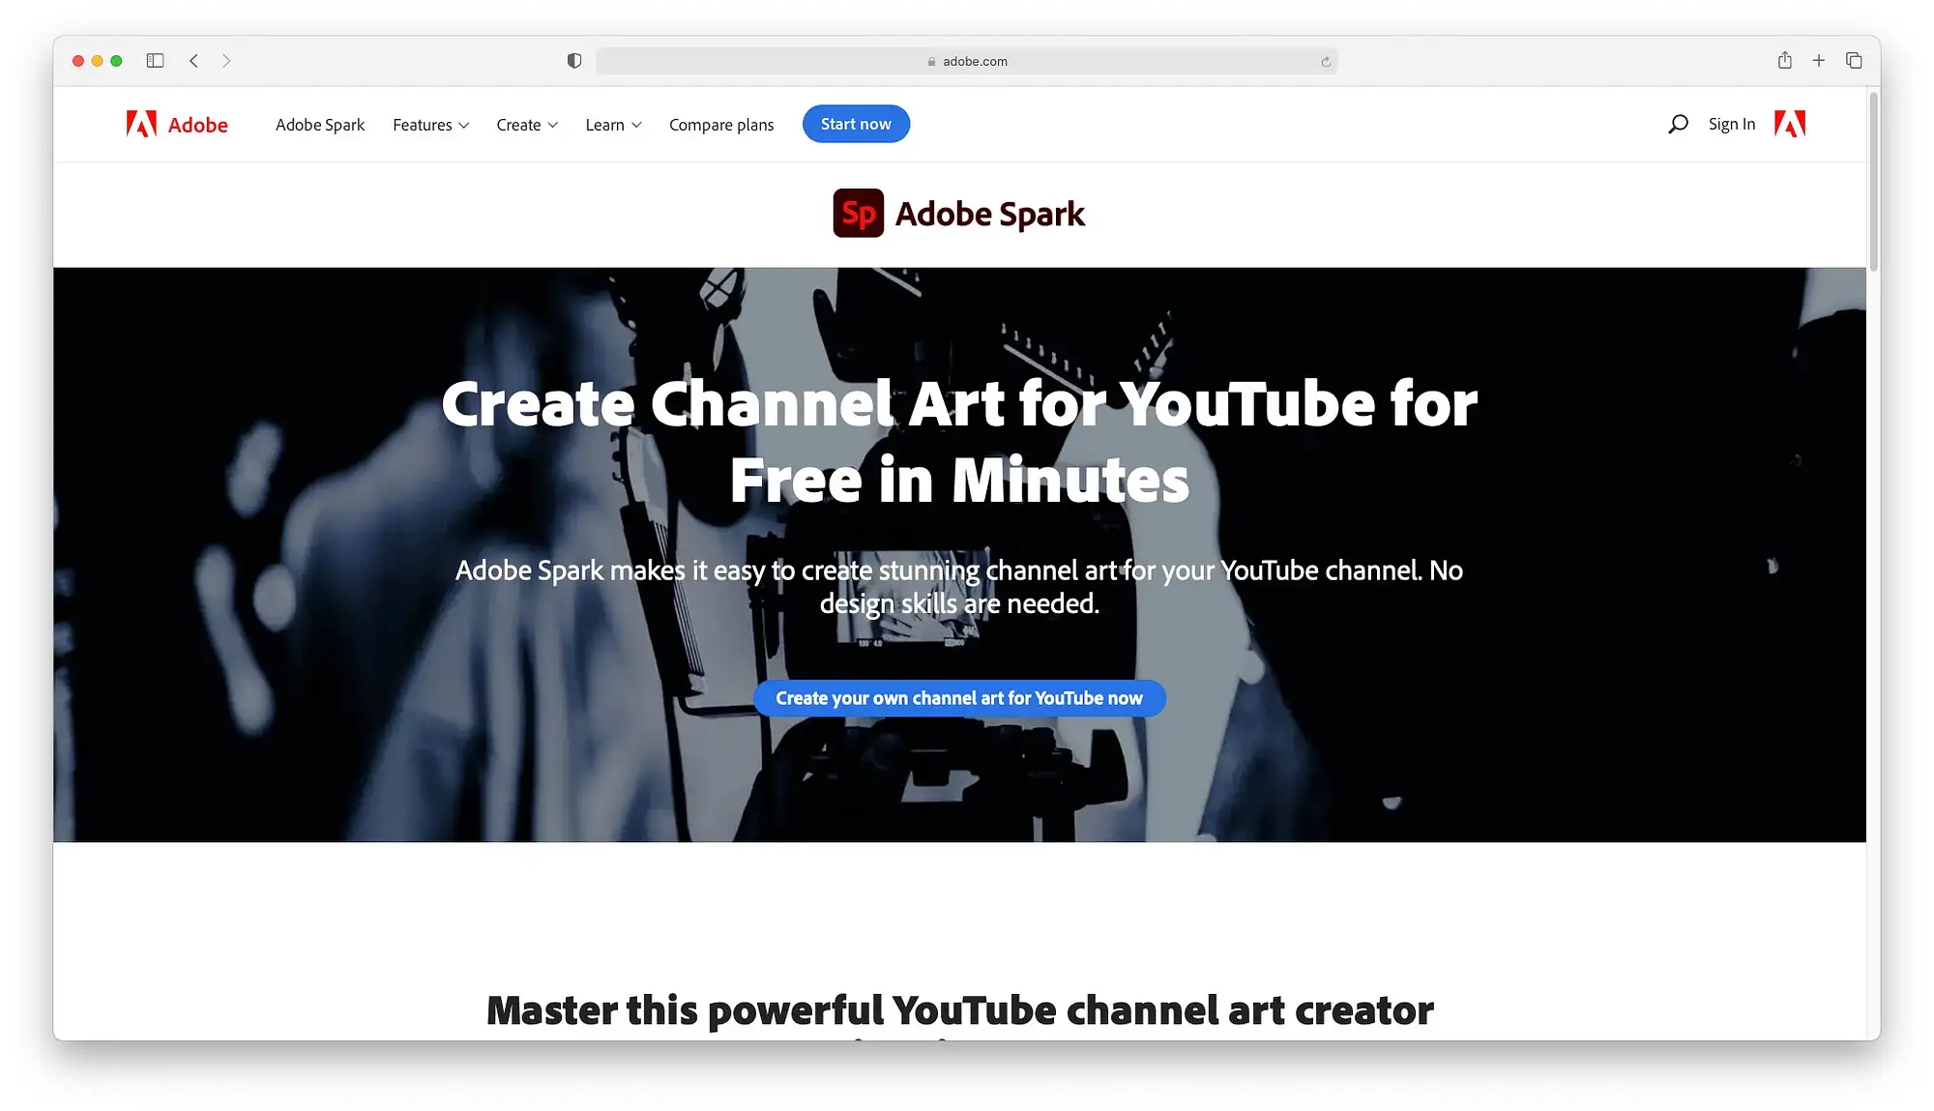Click Create your own channel art button
The image size is (1934, 1111).
pyautogui.click(x=959, y=698)
